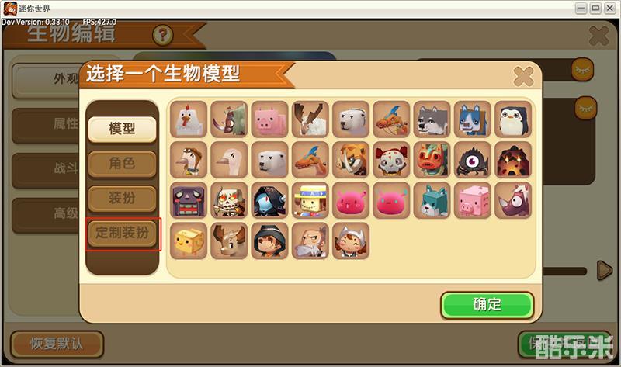Screen dimensions: 621x367
Task: Select the mammoth with tusks model
Action: 351,160
